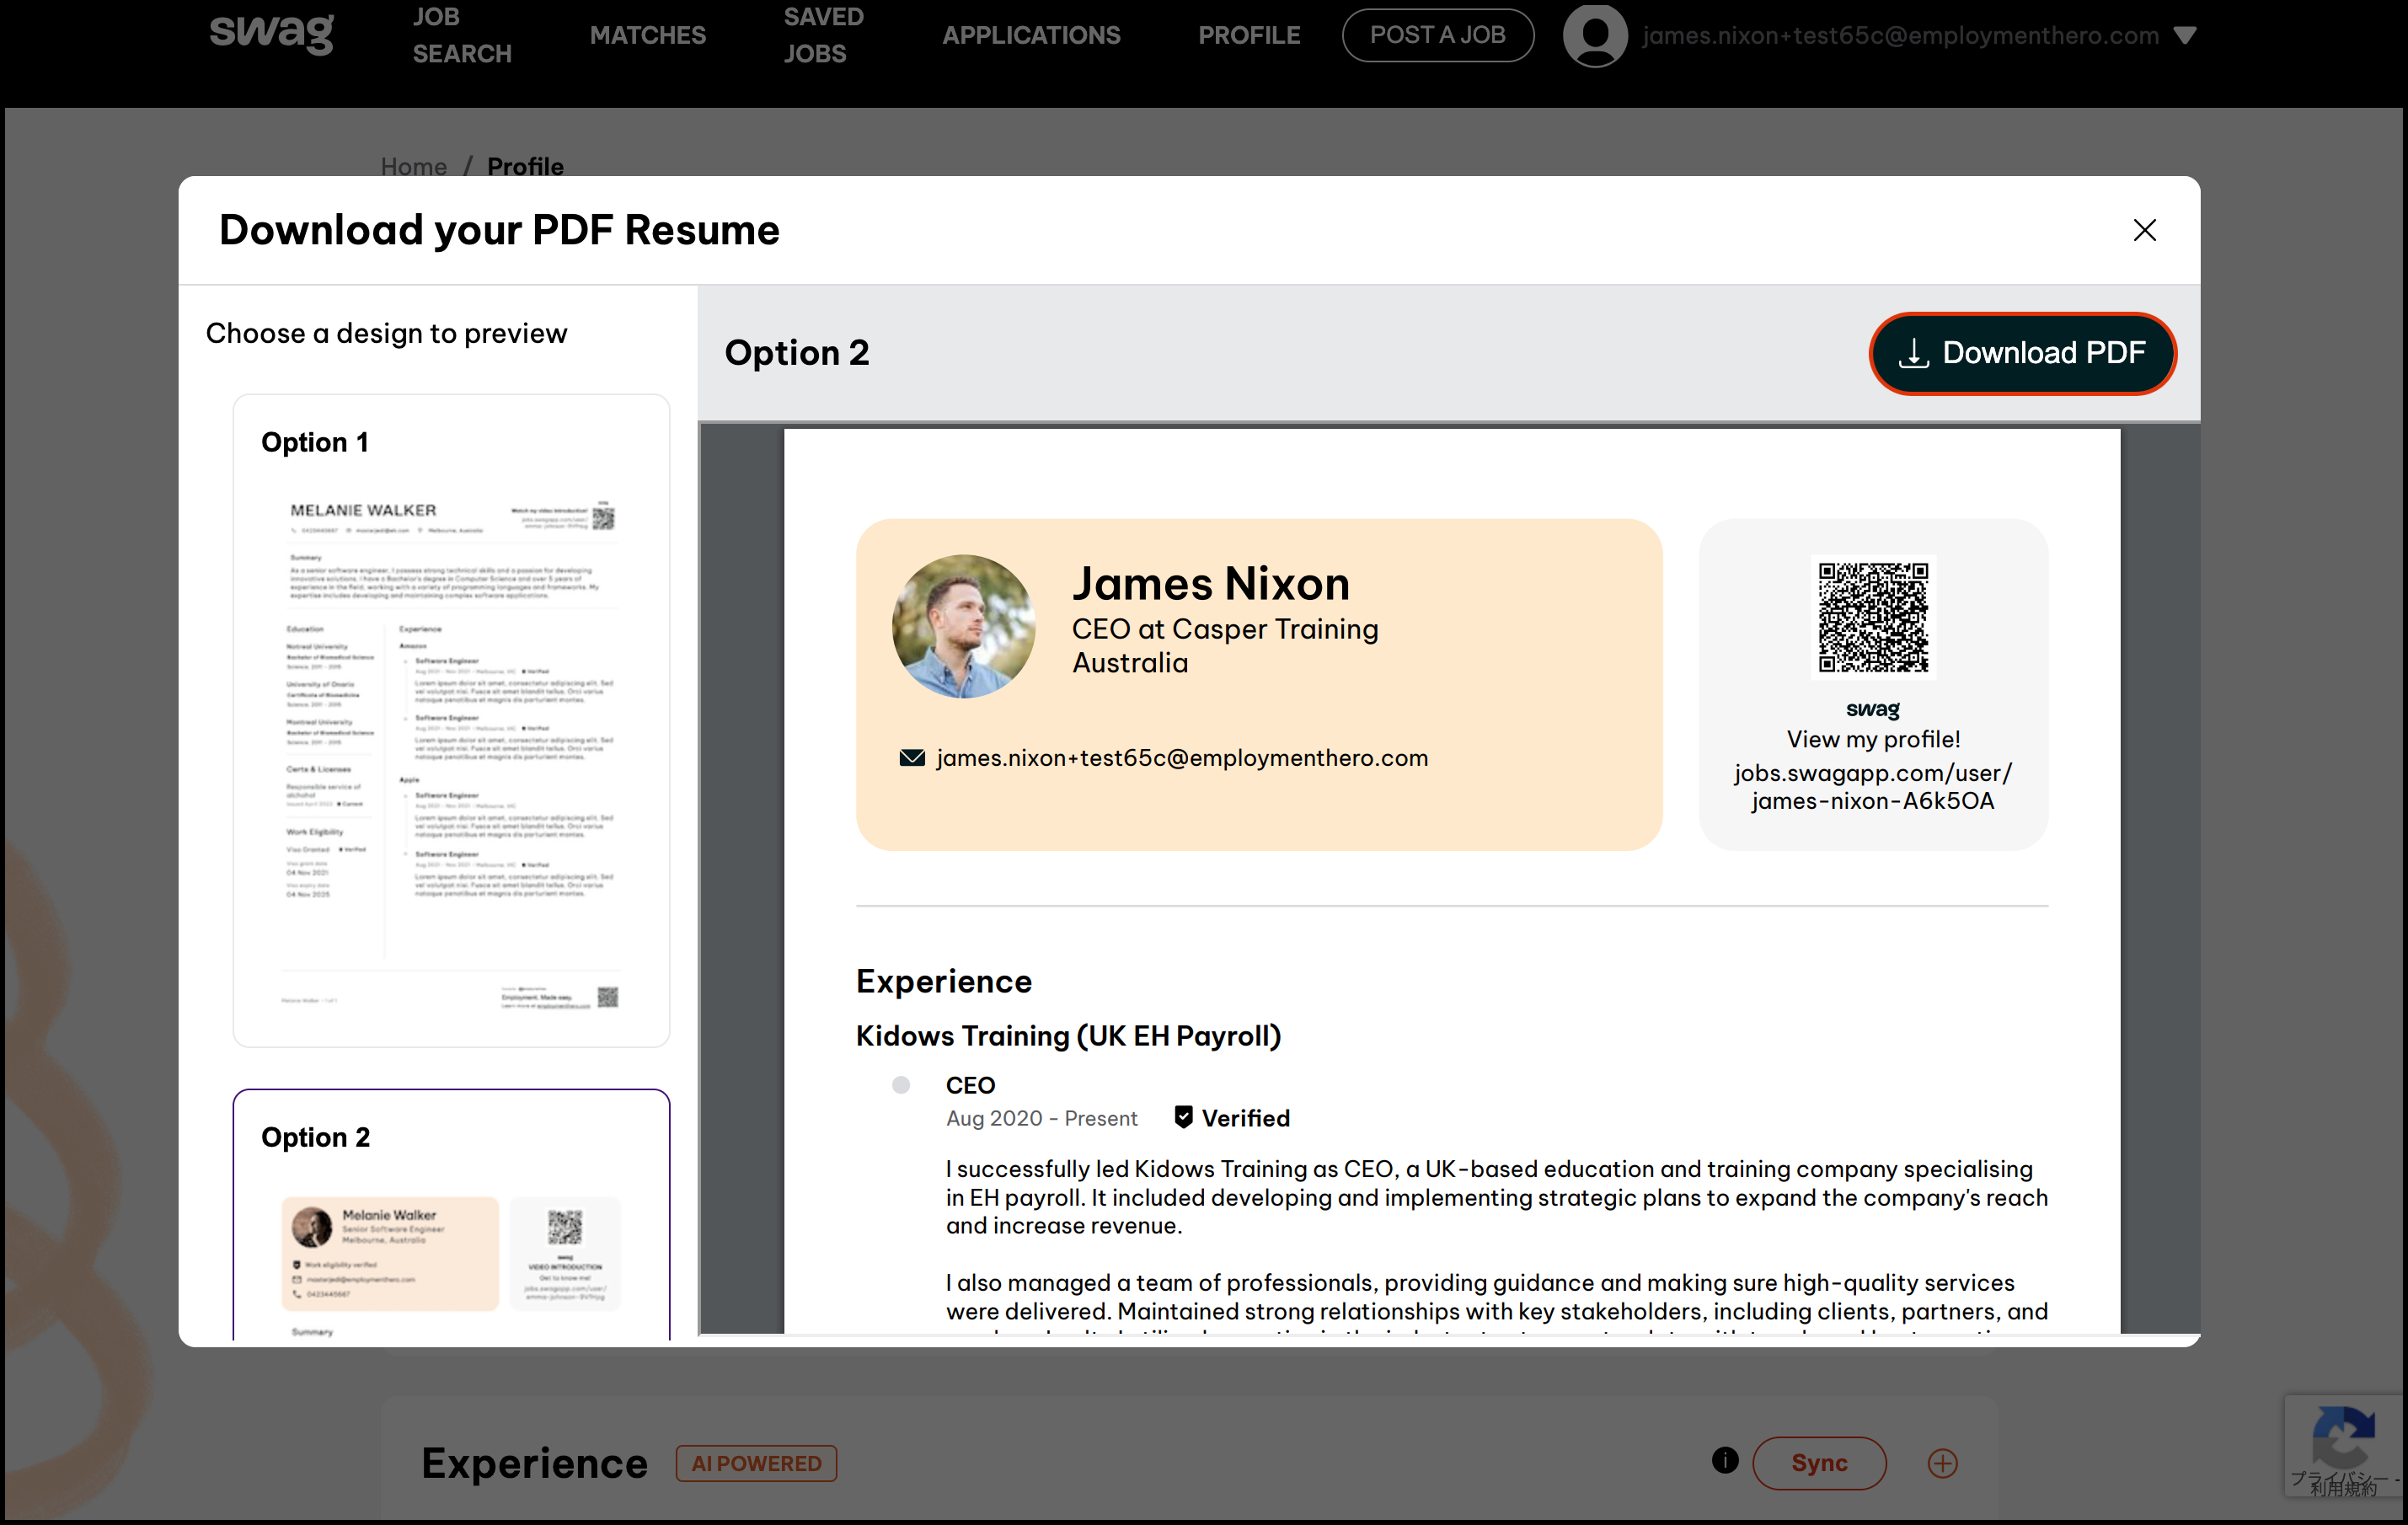Click the QR code in resume preview
Screen dimensions: 2408x1525
coord(1872,617)
